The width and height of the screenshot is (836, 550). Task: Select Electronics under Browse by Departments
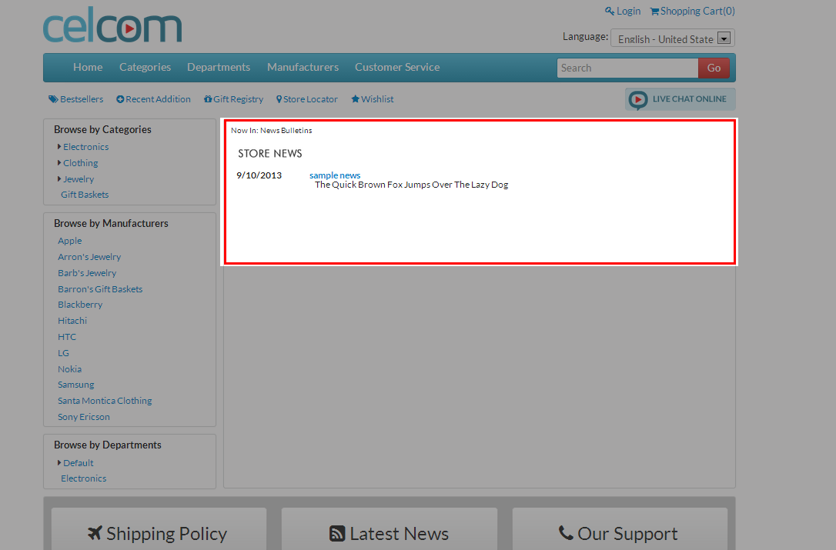point(84,478)
